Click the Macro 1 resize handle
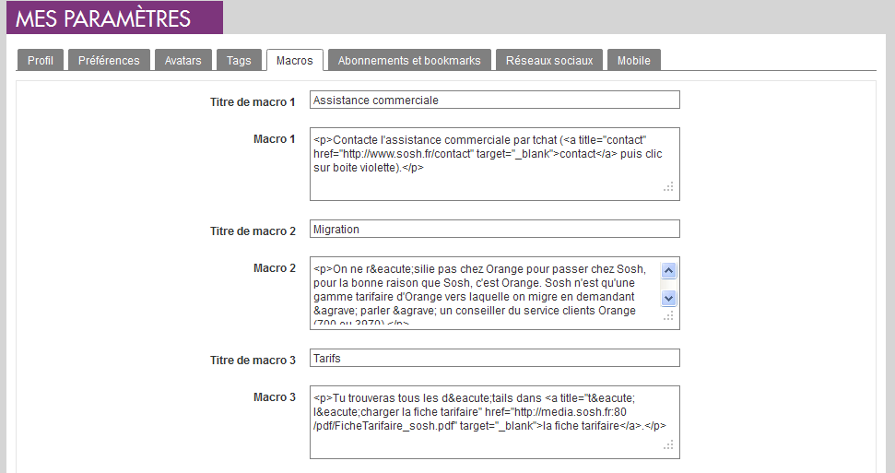Image resolution: width=895 pixels, height=473 pixels. pyautogui.click(x=670, y=187)
